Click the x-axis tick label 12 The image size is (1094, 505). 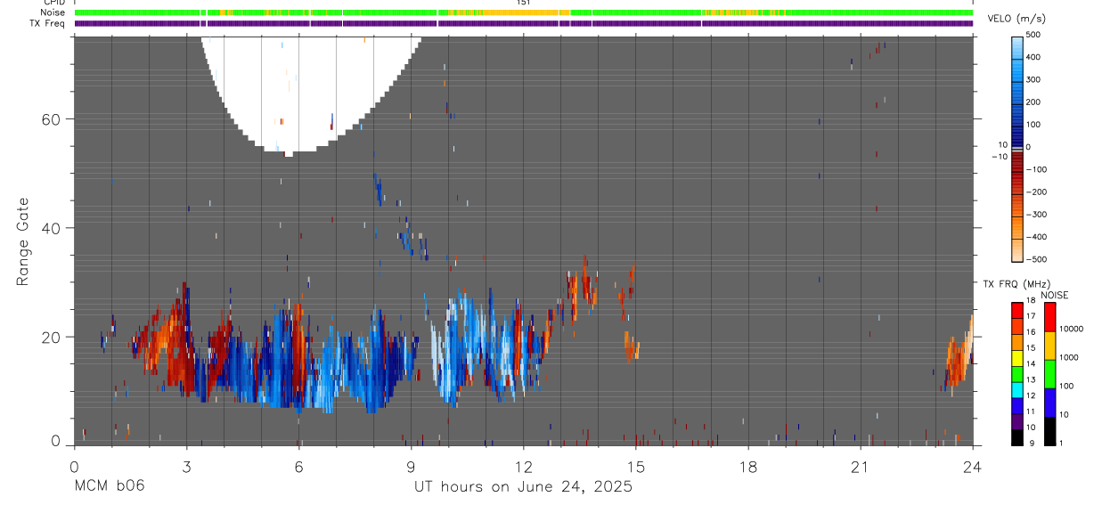click(x=524, y=467)
